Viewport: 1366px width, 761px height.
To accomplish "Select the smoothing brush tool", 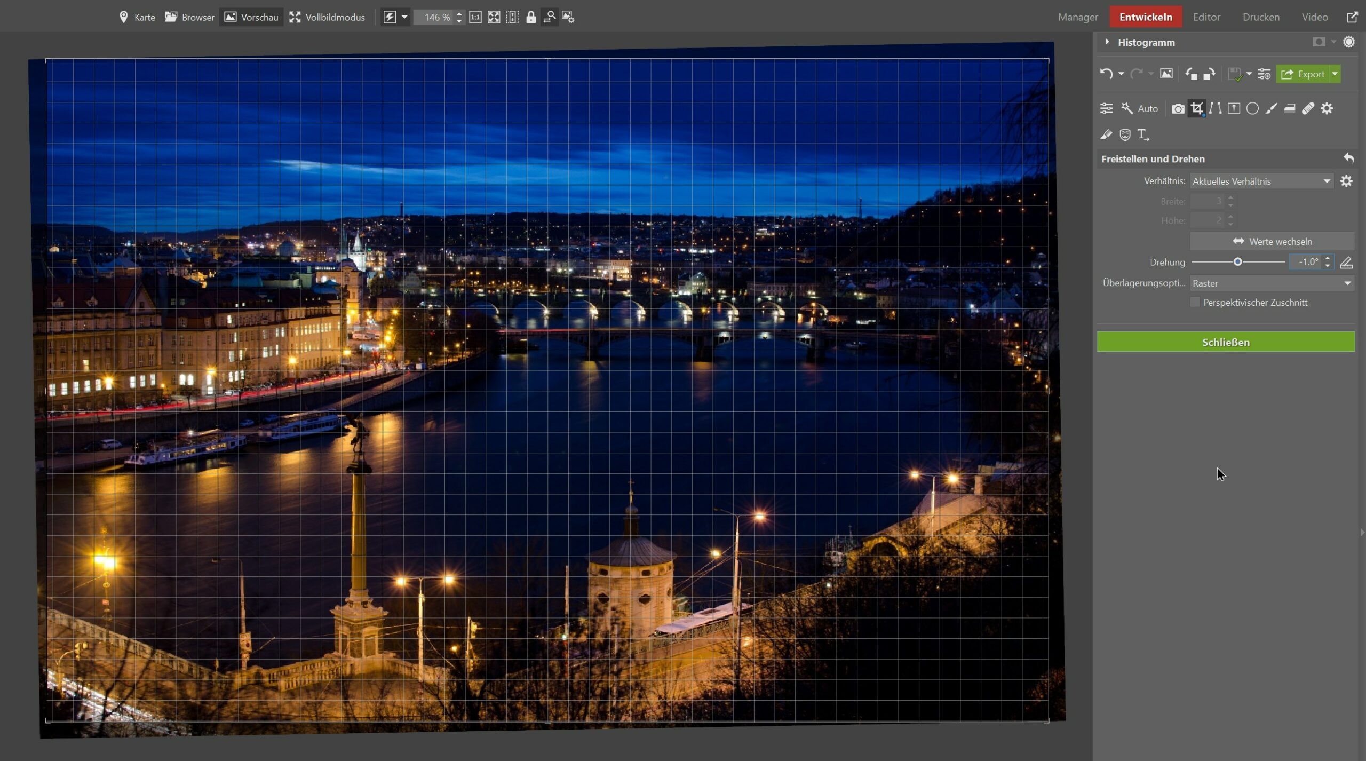I will (1106, 134).
